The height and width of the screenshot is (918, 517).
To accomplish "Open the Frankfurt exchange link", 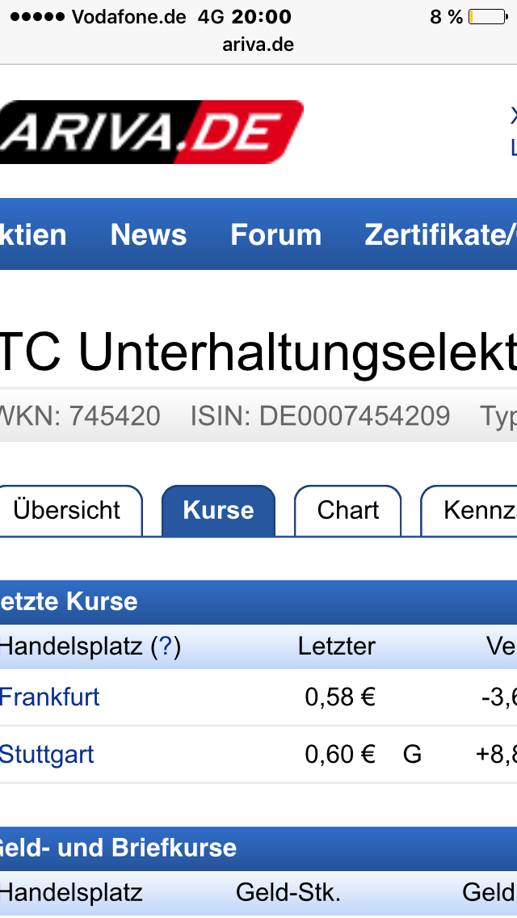I will 49,697.
